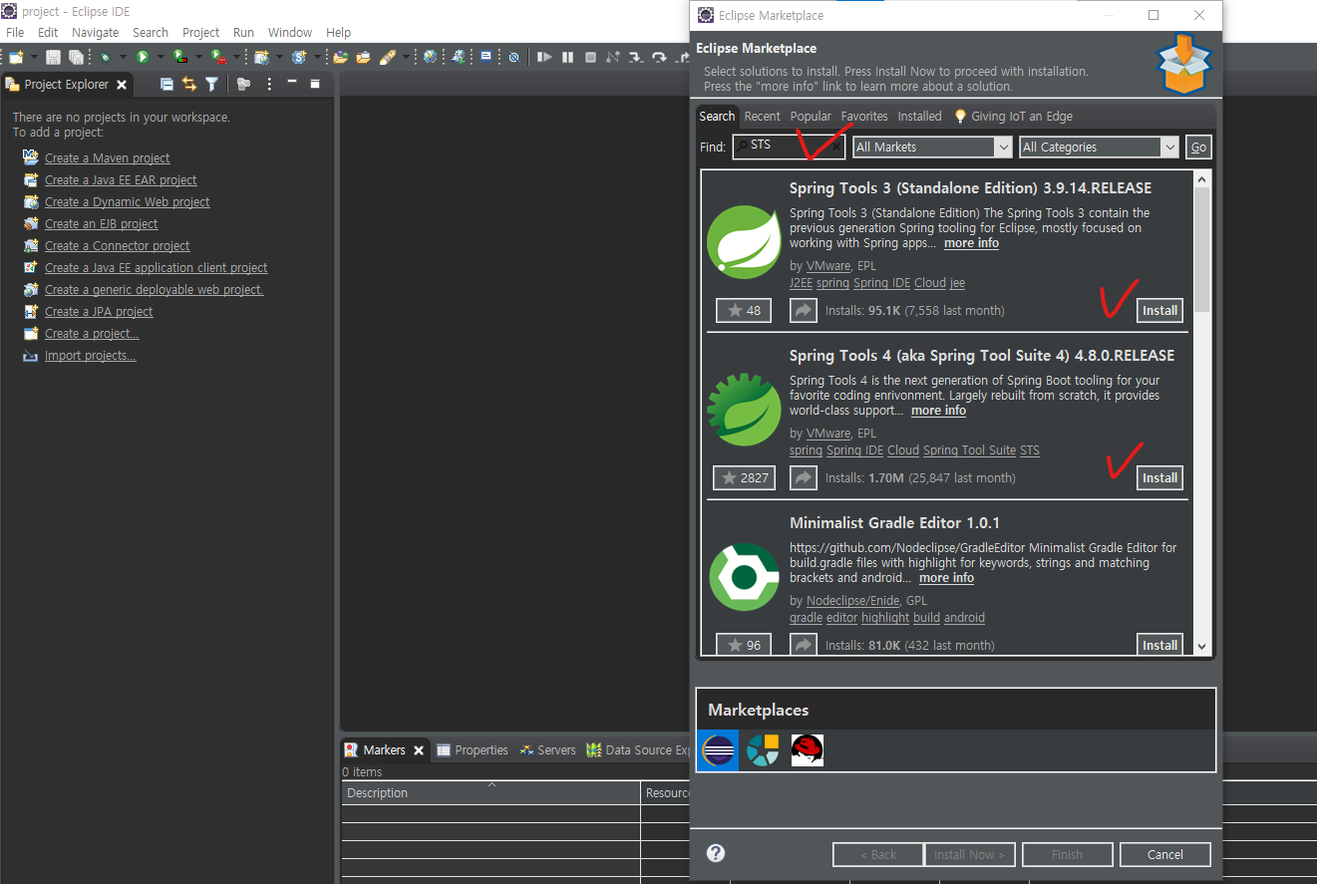
Task: Click the Go button
Action: (1198, 147)
